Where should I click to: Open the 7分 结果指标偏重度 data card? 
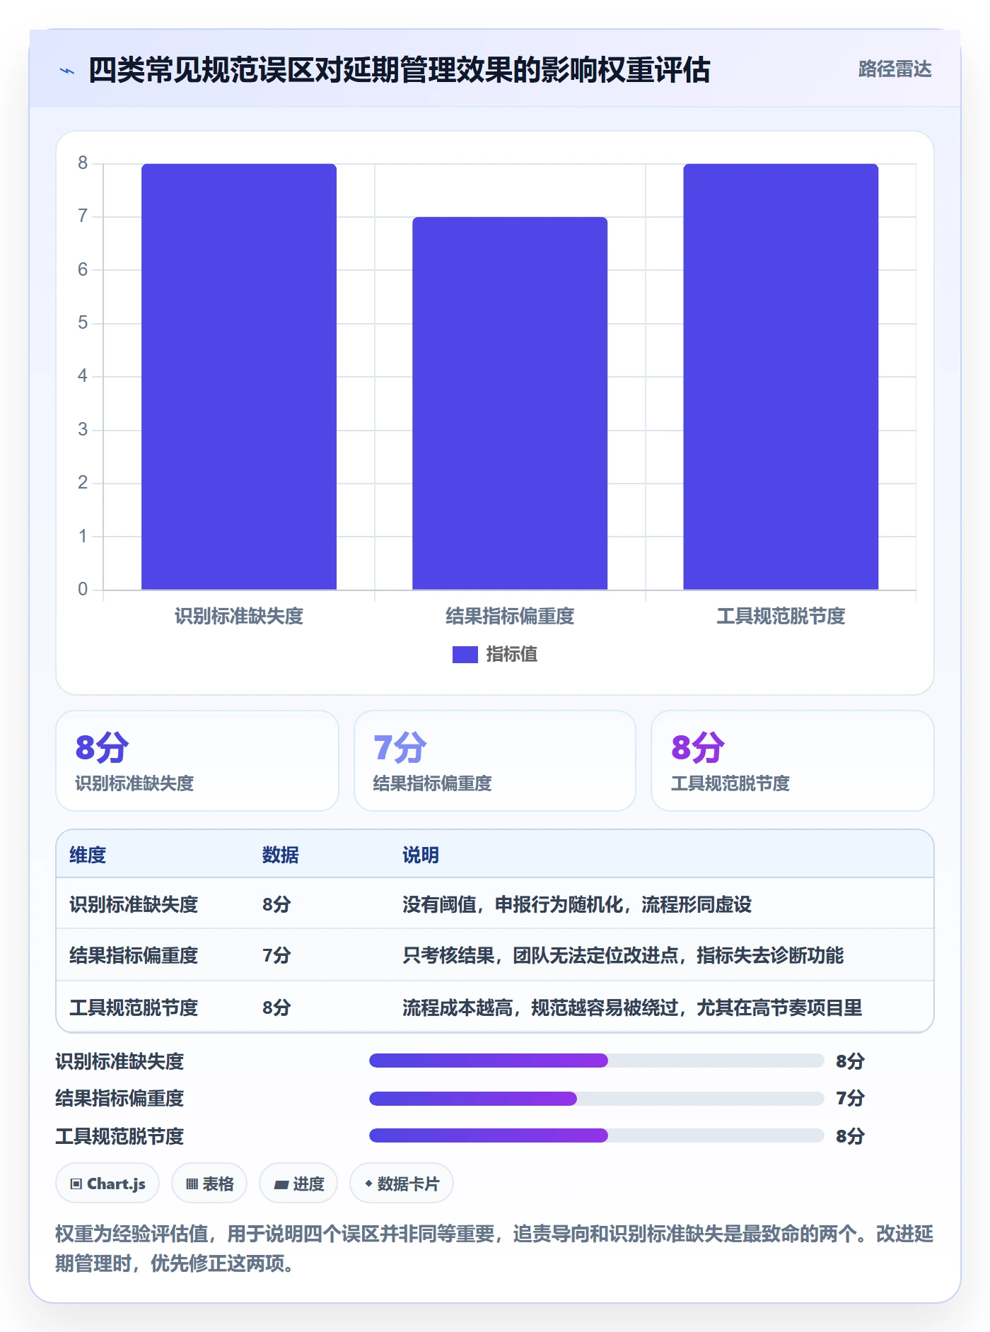pos(495,761)
